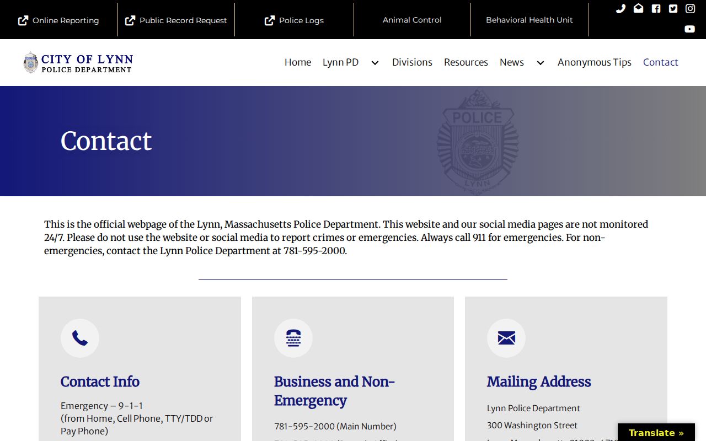Open the Instagram social icon
706x441 pixels.
tap(690, 8)
